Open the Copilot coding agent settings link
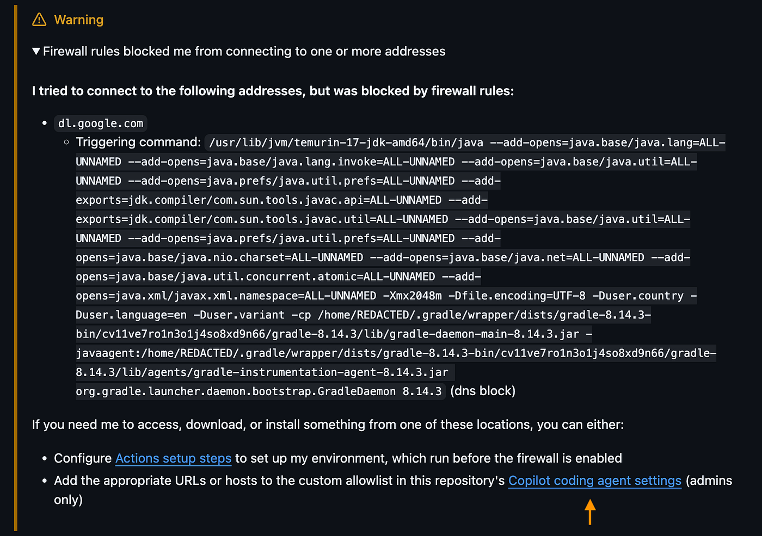The image size is (762, 536). [x=594, y=481]
